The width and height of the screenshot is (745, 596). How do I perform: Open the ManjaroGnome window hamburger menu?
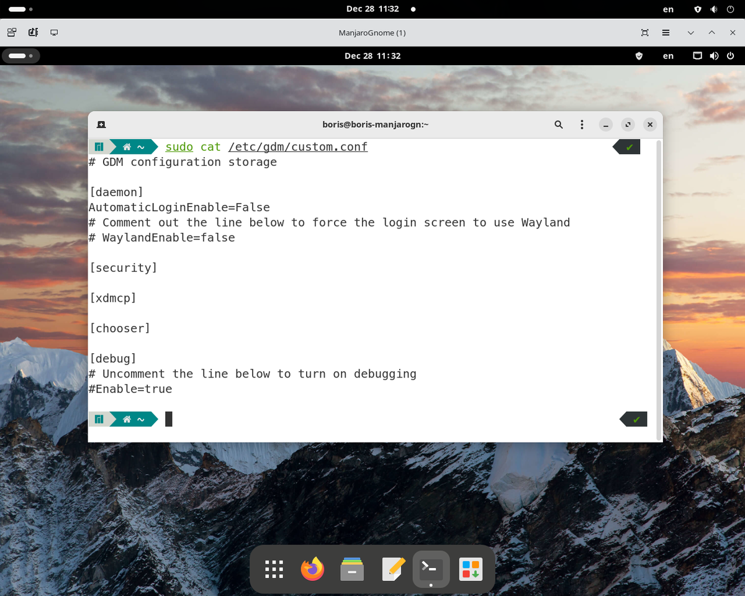[x=666, y=32]
